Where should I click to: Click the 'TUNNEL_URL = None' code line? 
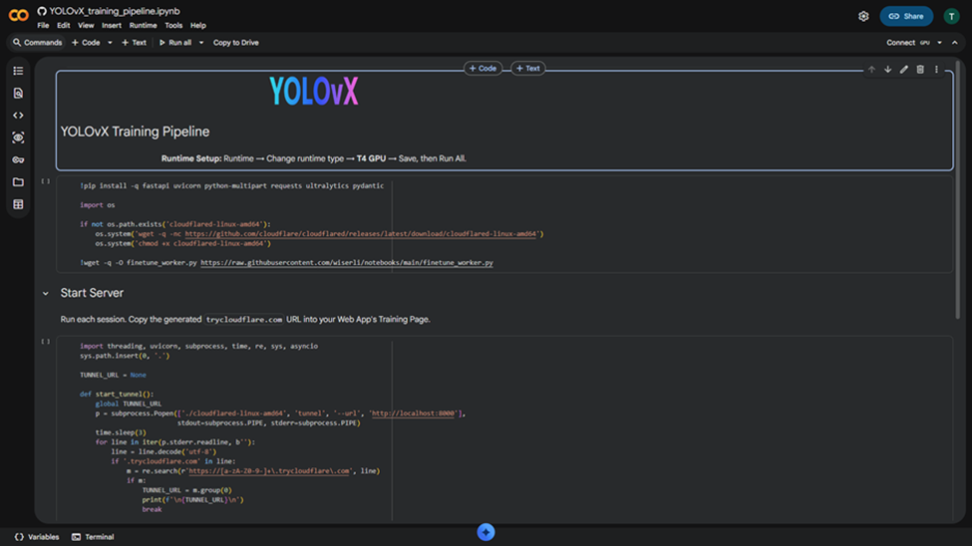click(113, 375)
